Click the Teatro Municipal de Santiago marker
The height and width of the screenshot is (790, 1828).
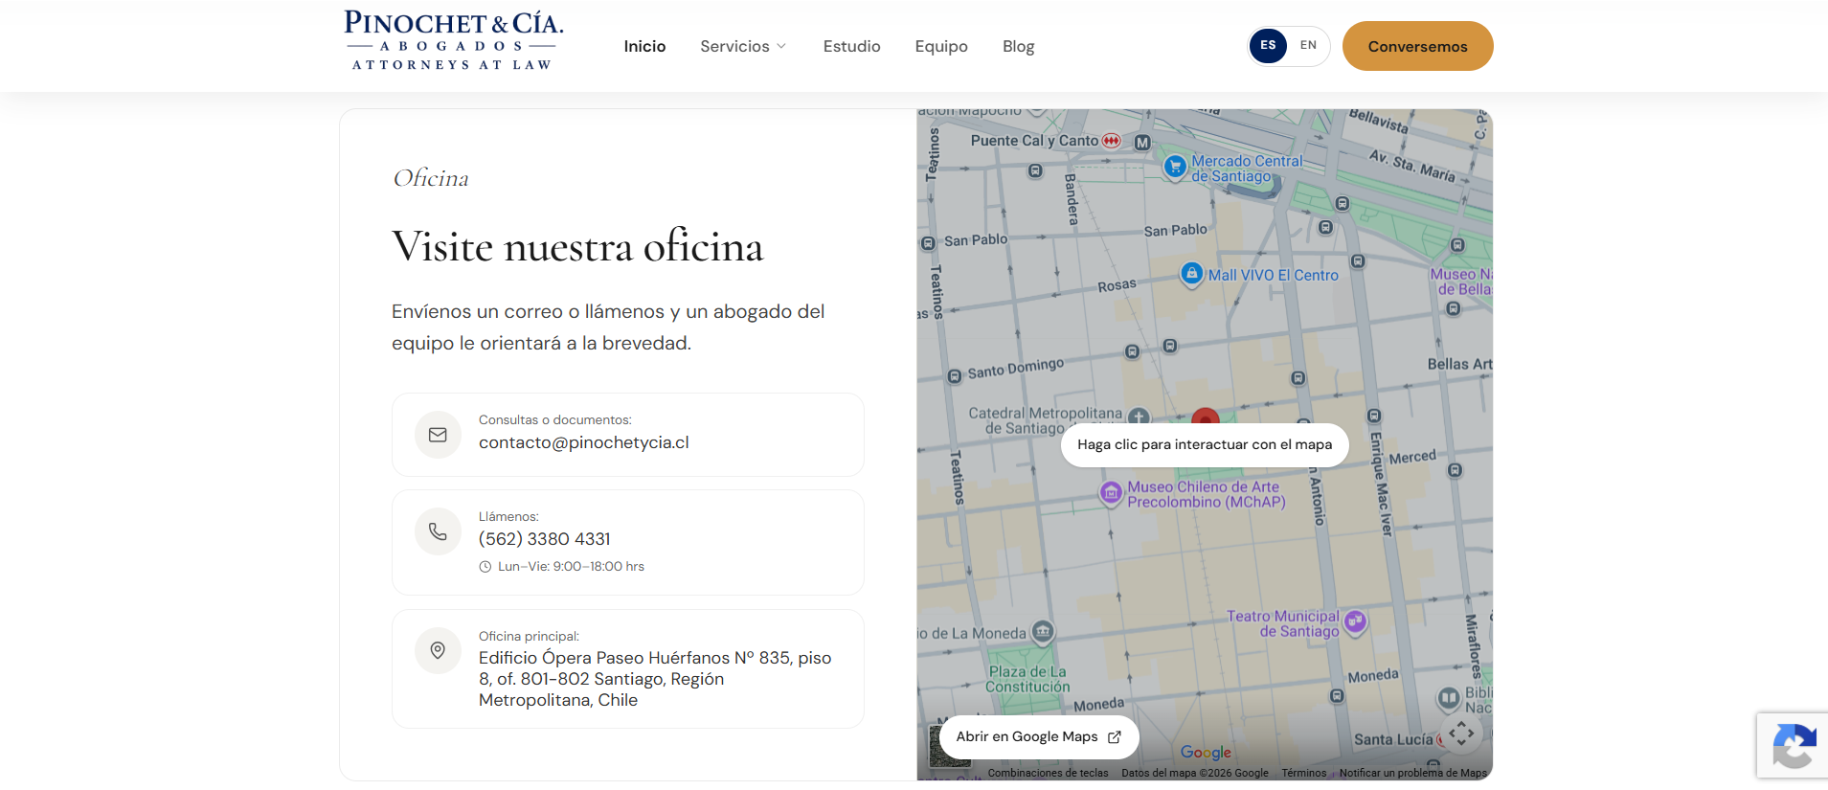pyautogui.click(x=1355, y=622)
